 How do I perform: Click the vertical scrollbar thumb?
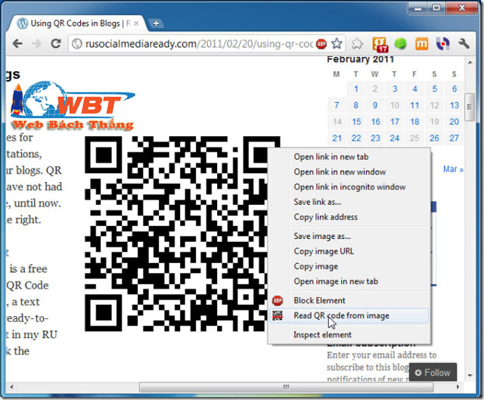pyautogui.click(x=470, y=107)
